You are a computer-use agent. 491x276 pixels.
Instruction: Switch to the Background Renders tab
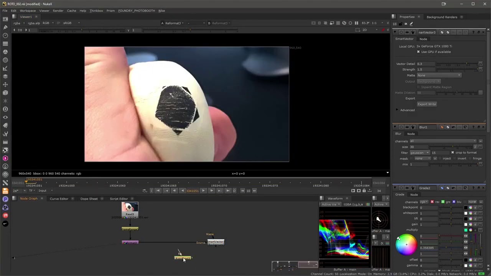click(x=442, y=17)
